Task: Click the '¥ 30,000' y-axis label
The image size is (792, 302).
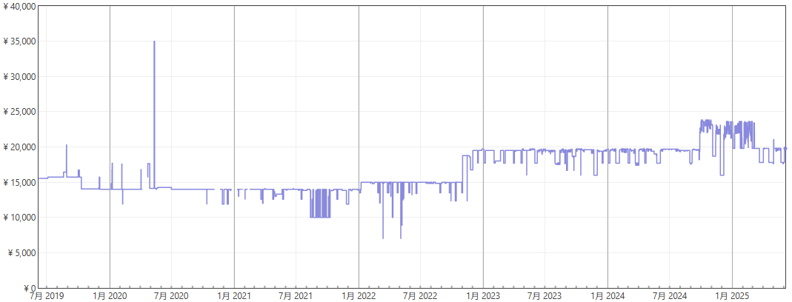Action: tap(19, 77)
